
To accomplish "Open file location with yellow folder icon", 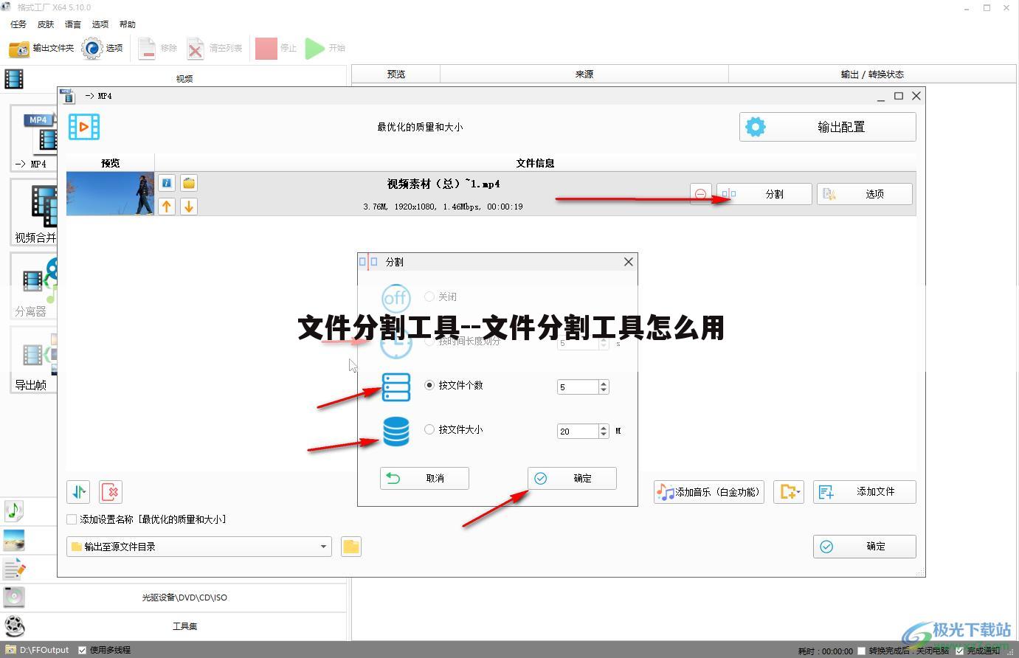I will pyautogui.click(x=189, y=183).
